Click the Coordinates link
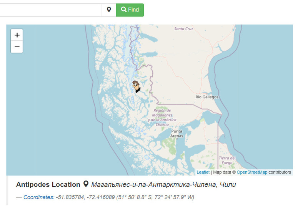Viewport: 298px width, 207px height. pos(39,197)
